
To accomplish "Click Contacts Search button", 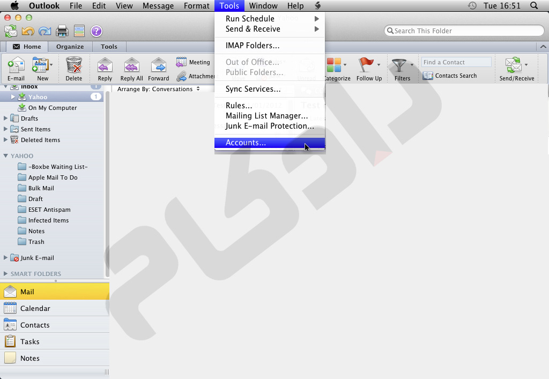I will (450, 76).
